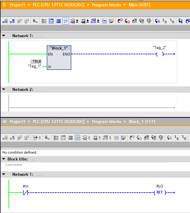The width and height of the screenshot is (190, 213).
Task: Toggle the highlighted speech-bubble comment button in Main toolbar
Action: point(65,21)
